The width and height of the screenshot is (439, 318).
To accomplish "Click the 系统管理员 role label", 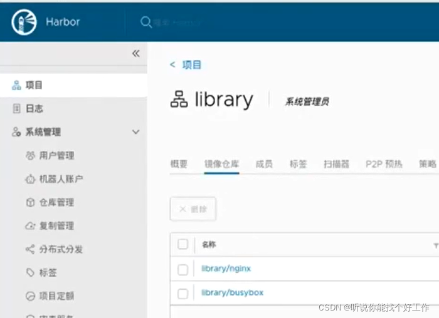I will [307, 101].
